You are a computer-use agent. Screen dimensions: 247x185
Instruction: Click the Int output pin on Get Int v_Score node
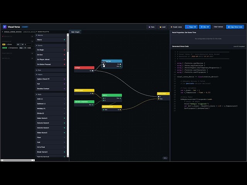pyautogui.click(x=93, y=93)
